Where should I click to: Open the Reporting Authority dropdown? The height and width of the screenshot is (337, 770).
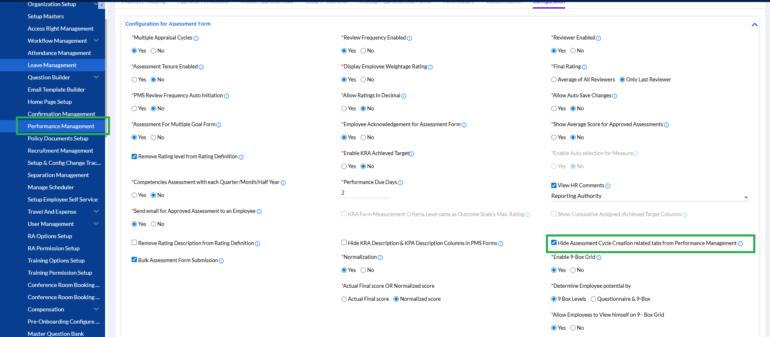tap(649, 196)
